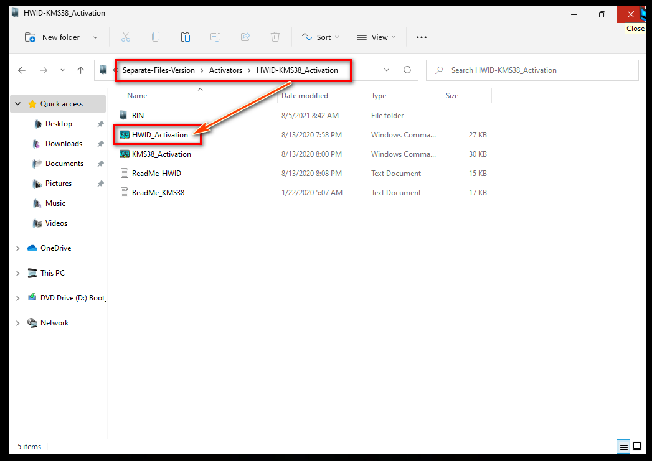Click the BIN folder icon
Image resolution: width=652 pixels, height=461 pixels.
click(x=123, y=115)
